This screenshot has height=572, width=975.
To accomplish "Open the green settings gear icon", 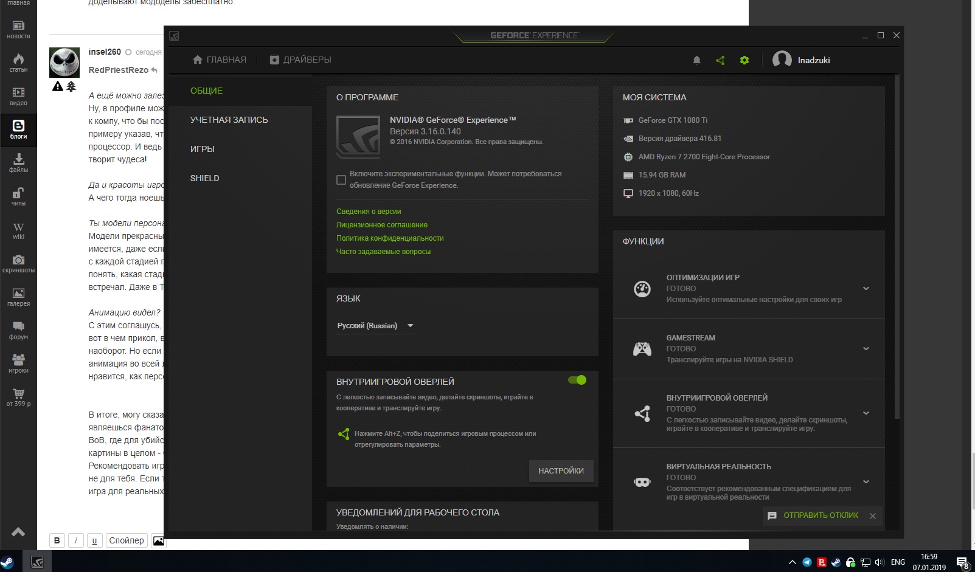I will (x=744, y=60).
